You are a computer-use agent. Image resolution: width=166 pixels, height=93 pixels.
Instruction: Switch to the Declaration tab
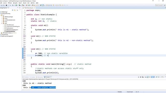coord(40,77)
